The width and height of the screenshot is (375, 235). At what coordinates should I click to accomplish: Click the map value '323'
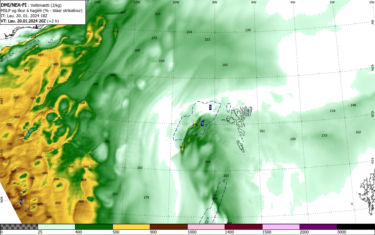pos(157,14)
